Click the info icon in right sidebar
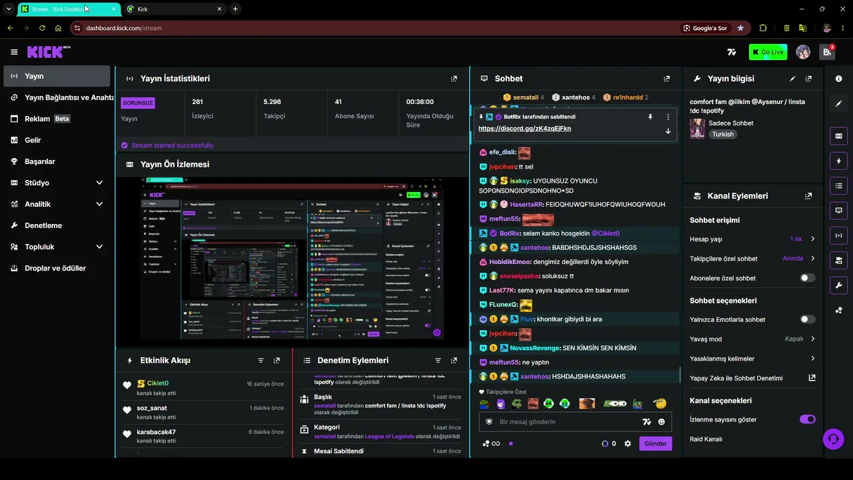This screenshot has width=853, height=480. click(x=838, y=79)
